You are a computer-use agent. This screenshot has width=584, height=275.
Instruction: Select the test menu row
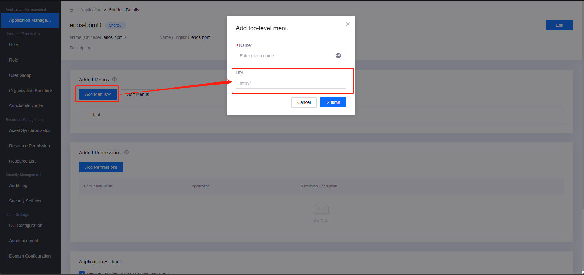[97, 115]
